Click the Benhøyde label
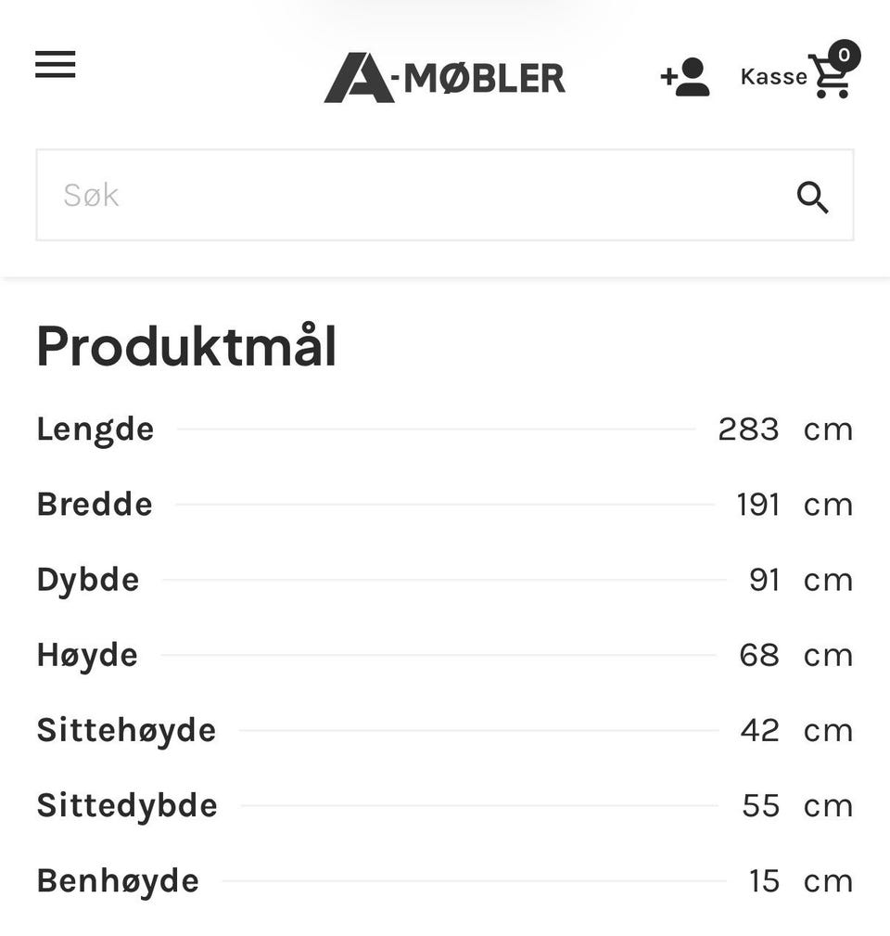Image resolution: width=890 pixels, height=936 pixels. [118, 880]
